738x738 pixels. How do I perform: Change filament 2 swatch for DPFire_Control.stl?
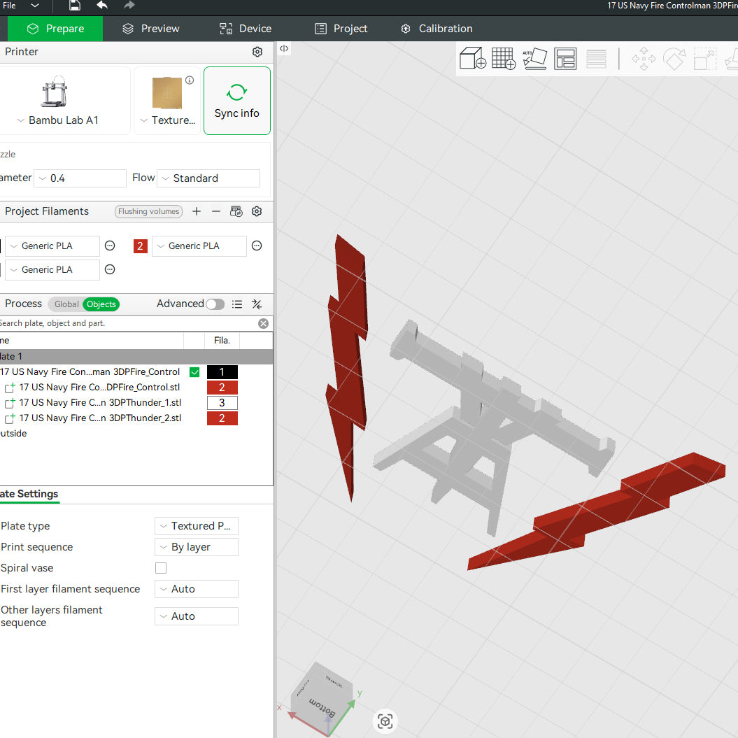tap(222, 388)
